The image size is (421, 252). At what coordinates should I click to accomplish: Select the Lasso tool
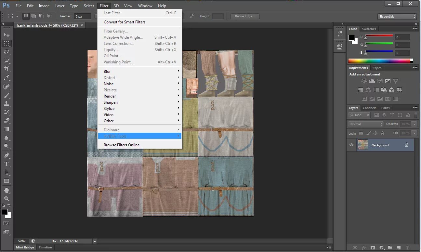tap(7, 52)
